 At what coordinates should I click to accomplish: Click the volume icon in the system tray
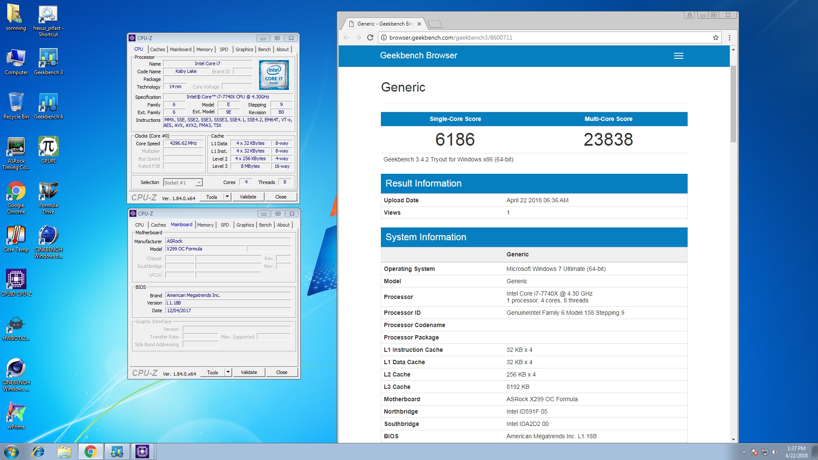coord(775,452)
